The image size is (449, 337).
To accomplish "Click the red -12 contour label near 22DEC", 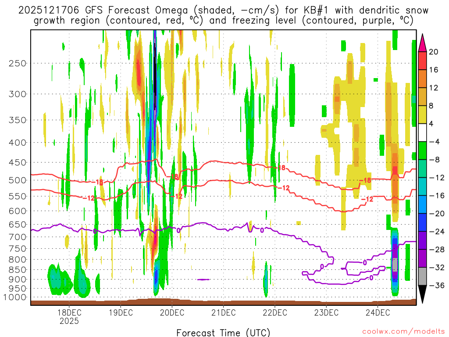I will point(284,188).
